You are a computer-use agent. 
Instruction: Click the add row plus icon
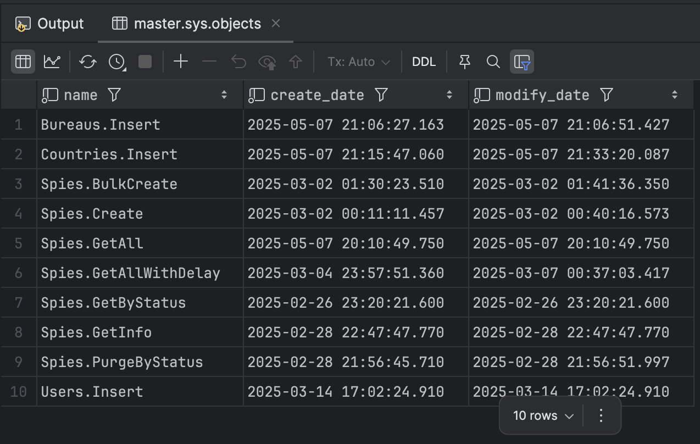tap(181, 62)
